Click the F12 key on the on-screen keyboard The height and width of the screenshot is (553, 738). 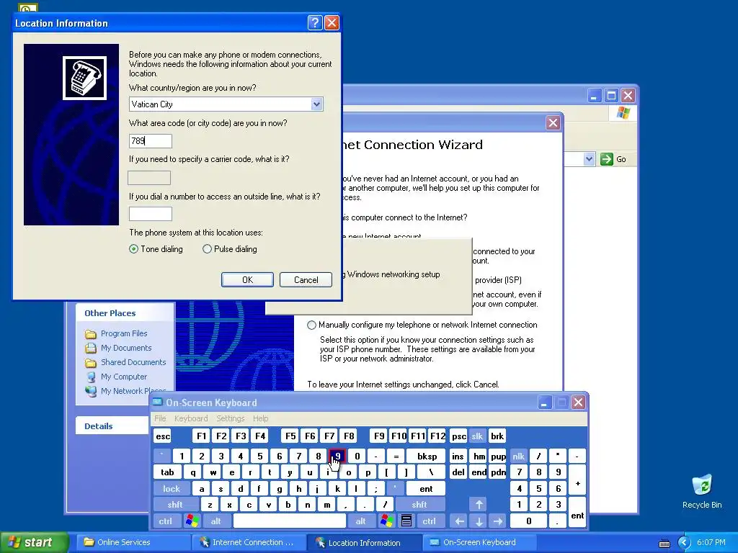[x=437, y=436]
